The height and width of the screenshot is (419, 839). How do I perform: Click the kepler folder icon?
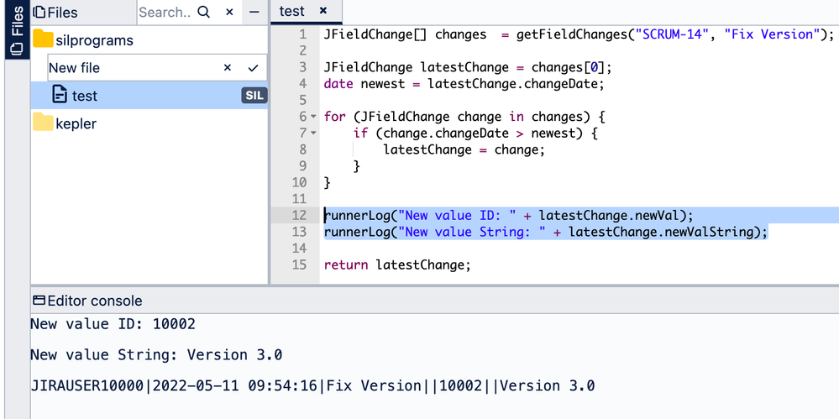(x=44, y=123)
